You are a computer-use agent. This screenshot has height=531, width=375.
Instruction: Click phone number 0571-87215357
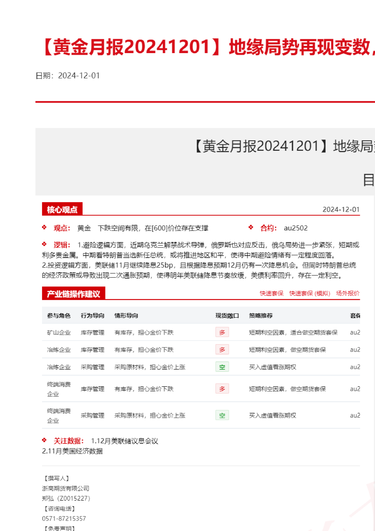click(x=64, y=518)
